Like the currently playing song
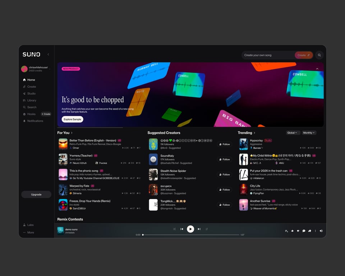 tap(293, 231)
